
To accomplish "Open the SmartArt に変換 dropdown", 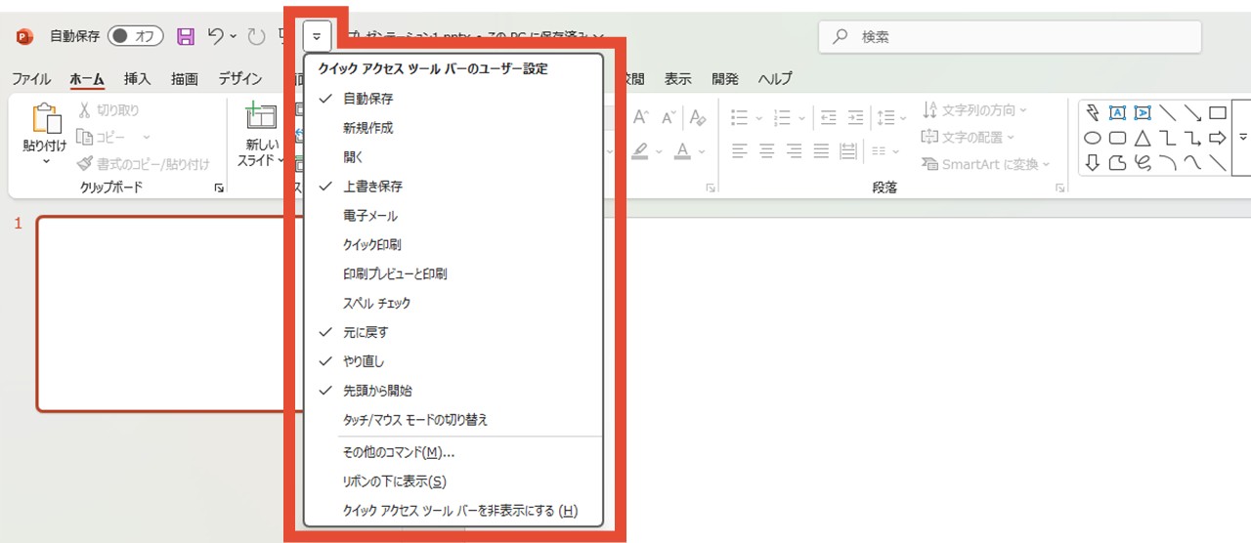I will click(1046, 164).
